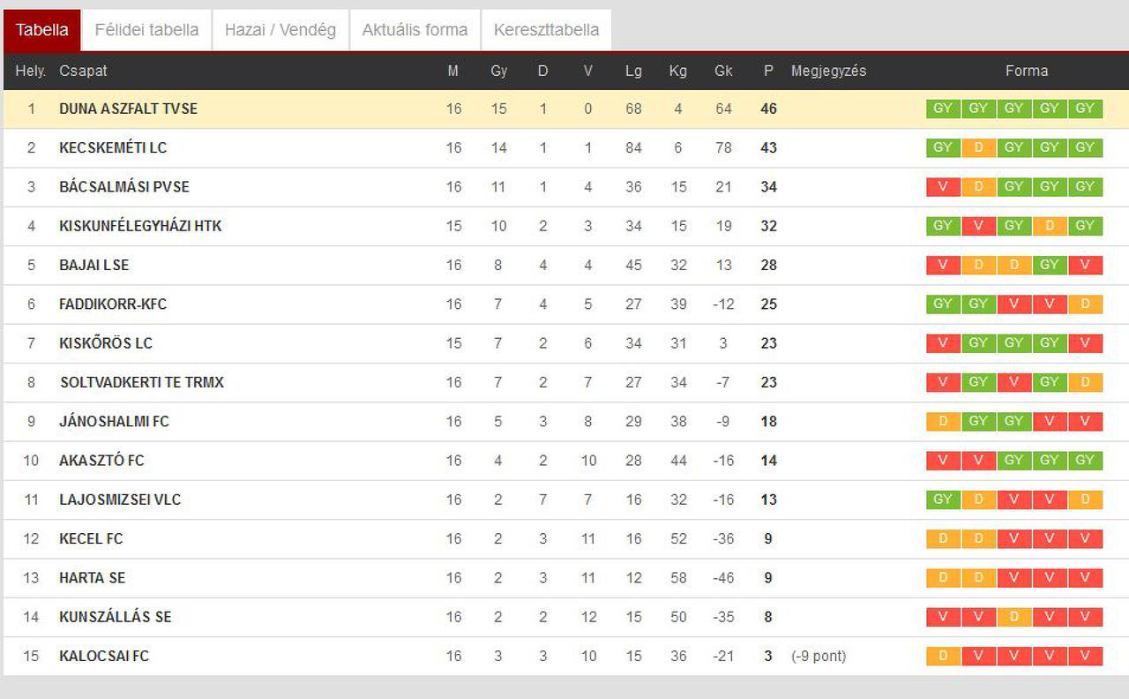Open DUNA ASZFALT TVSE team link
The image size is (1129, 699).
pyautogui.click(x=128, y=109)
